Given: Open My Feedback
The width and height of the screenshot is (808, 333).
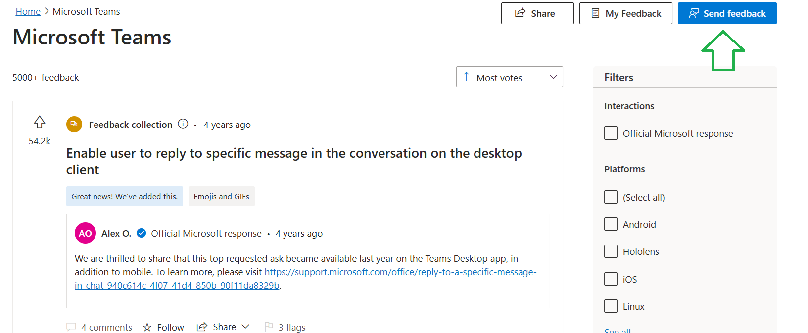Looking at the screenshot, I should click(x=626, y=13).
